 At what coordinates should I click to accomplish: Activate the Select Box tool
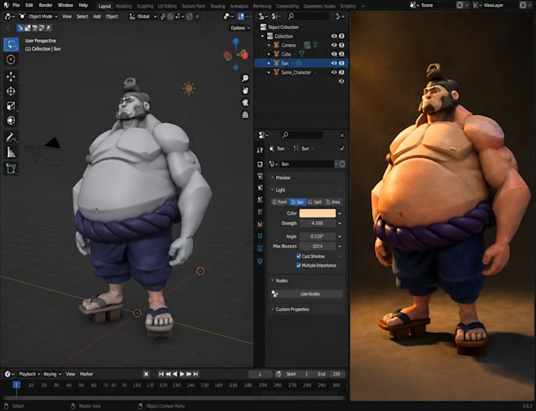click(11, 45)
